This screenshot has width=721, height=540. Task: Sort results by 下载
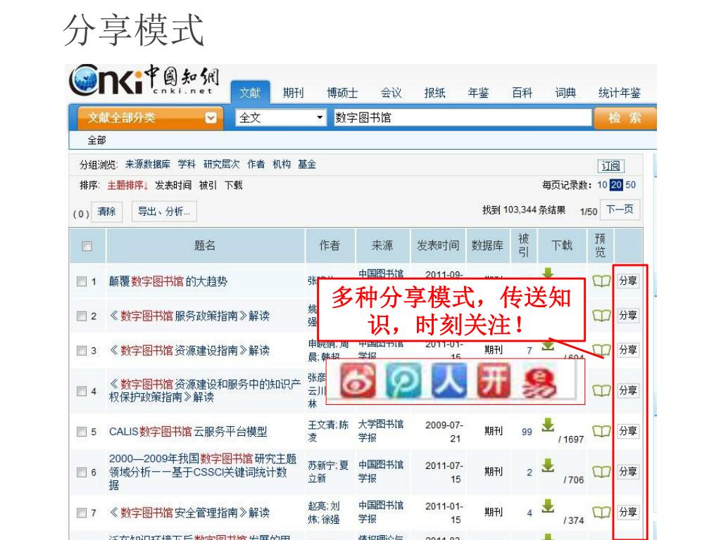coord(233,186)
